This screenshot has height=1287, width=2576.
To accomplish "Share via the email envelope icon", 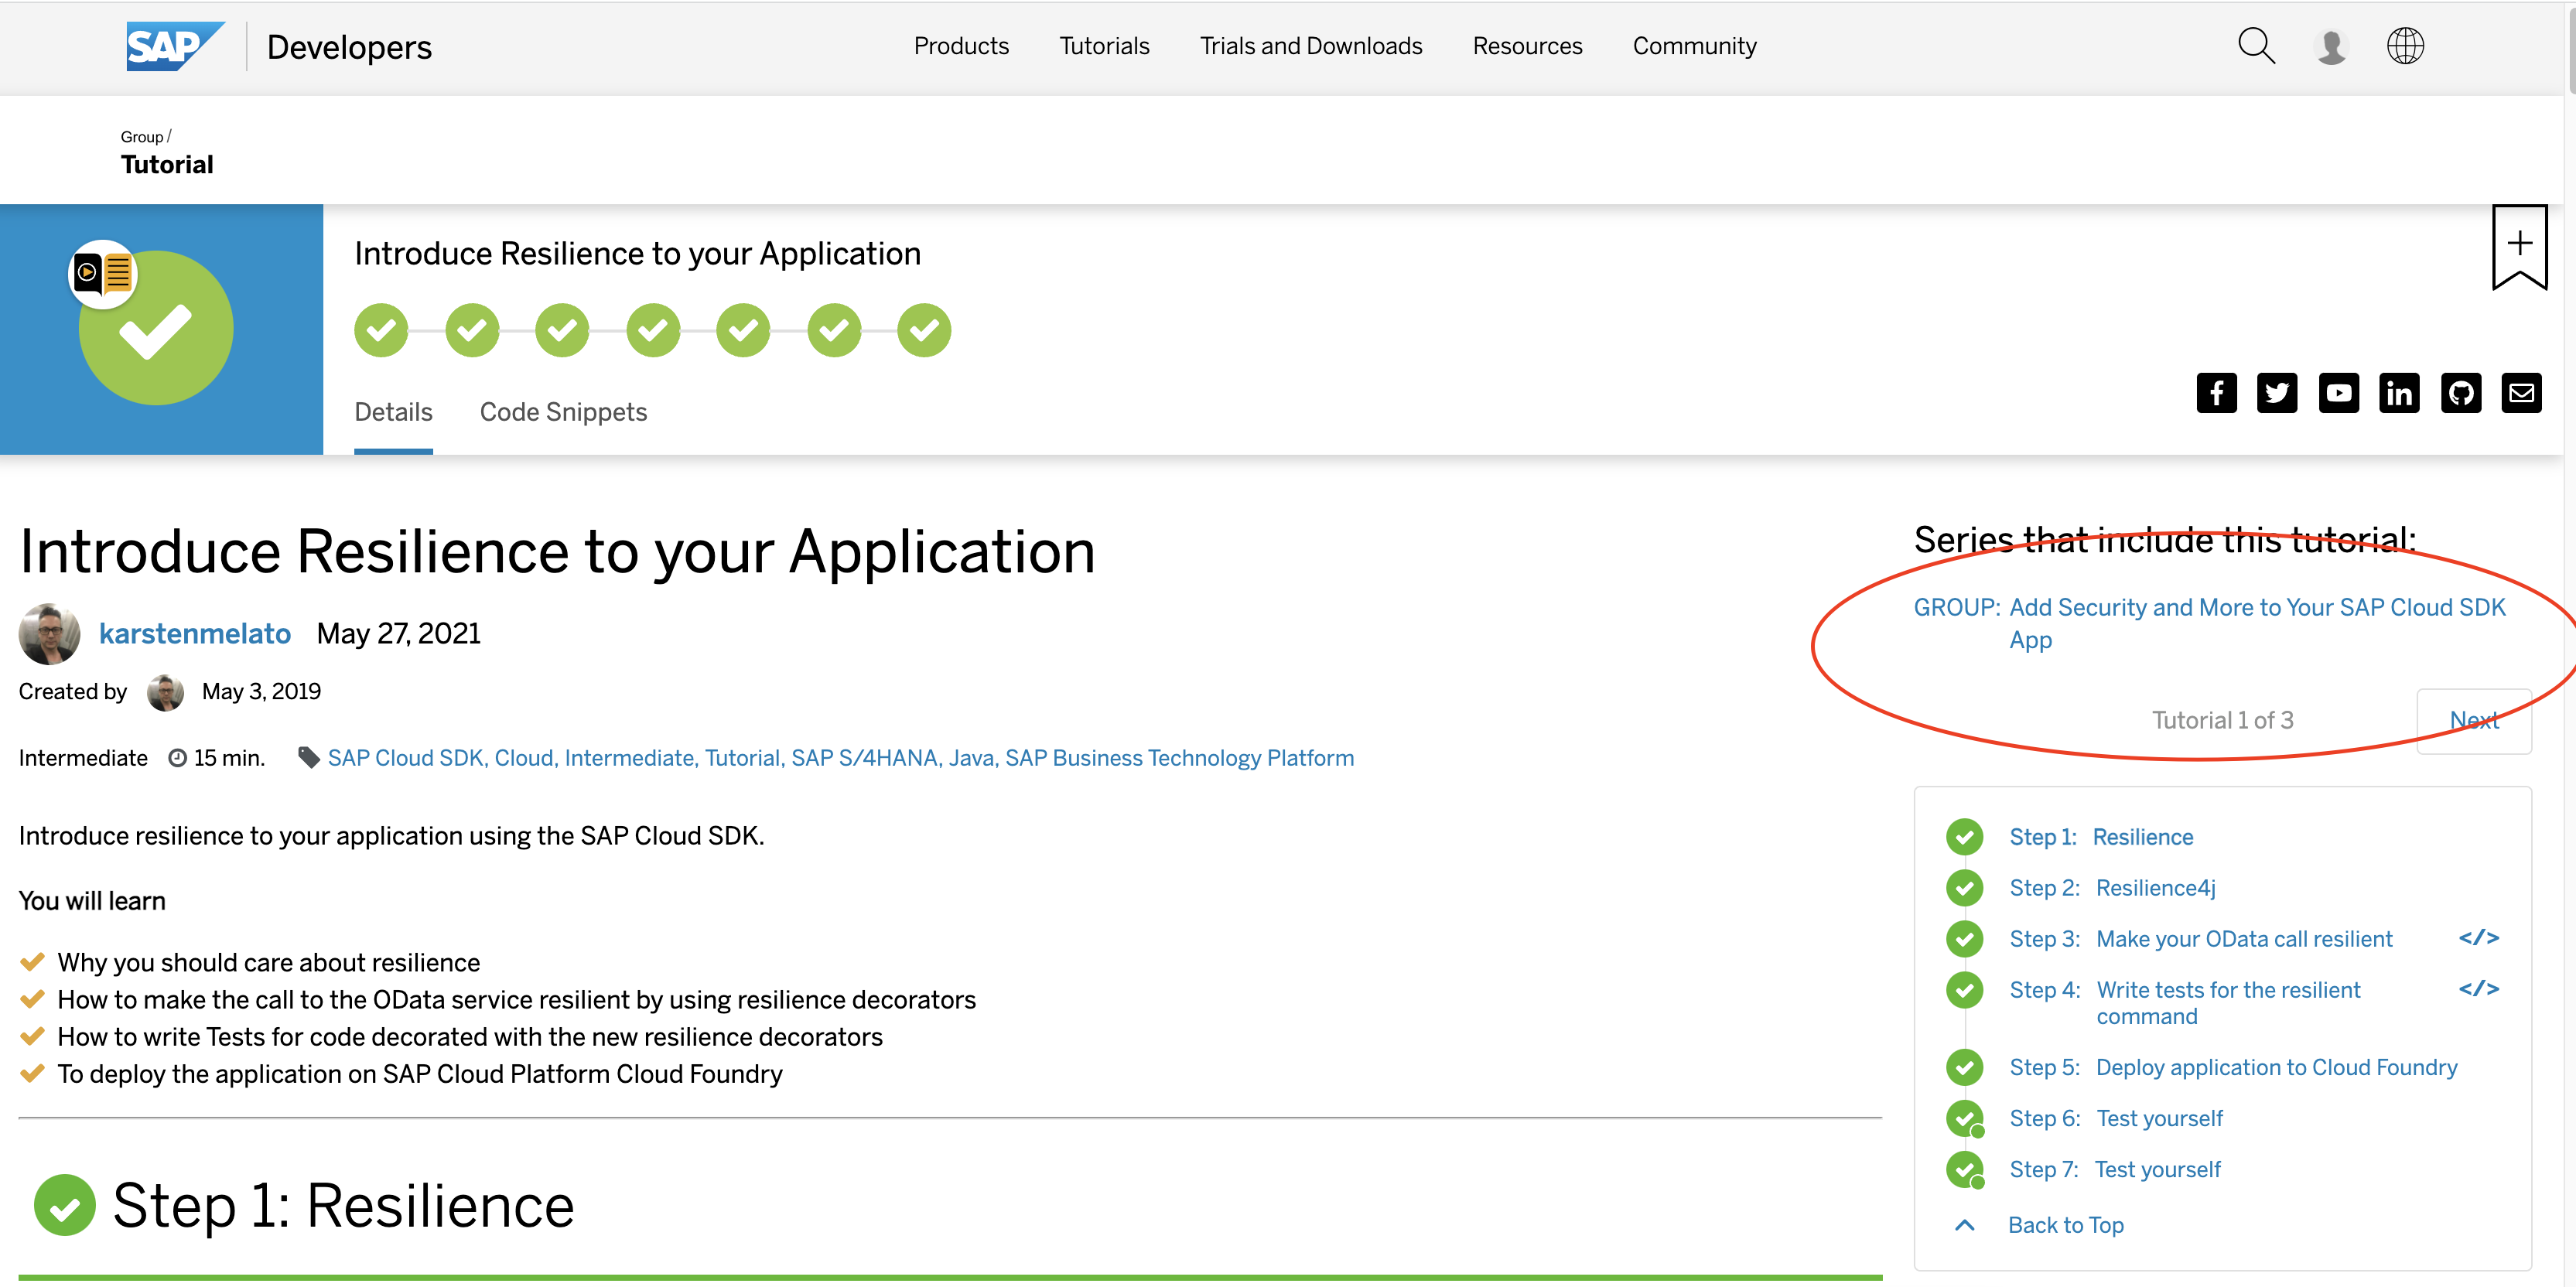I will click(2522, 392).
